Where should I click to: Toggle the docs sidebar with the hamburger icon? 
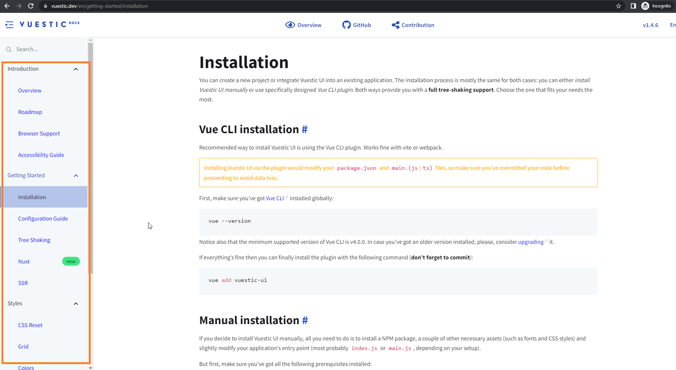click(9, 24)
